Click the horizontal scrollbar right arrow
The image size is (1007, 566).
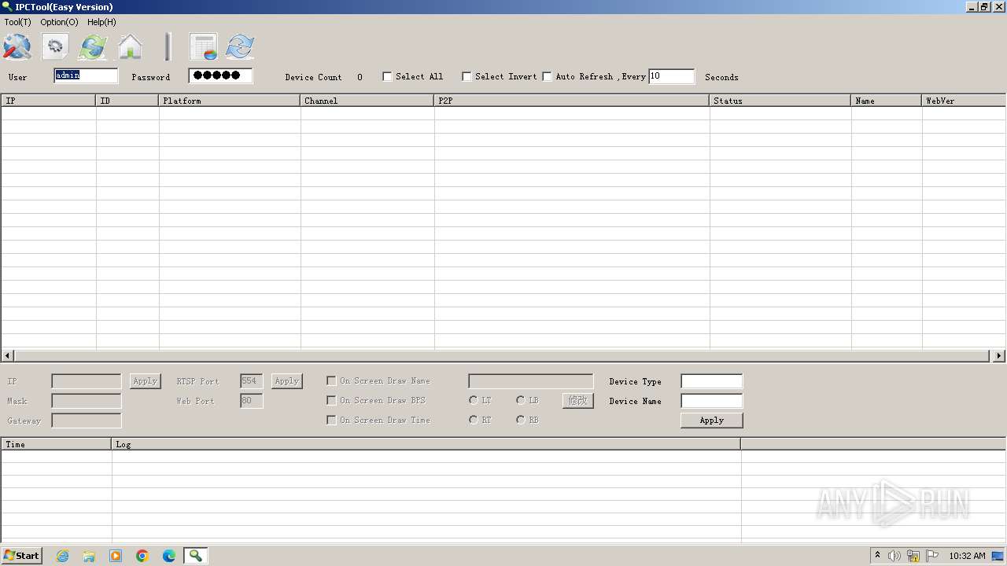[x=1000, y=356]
